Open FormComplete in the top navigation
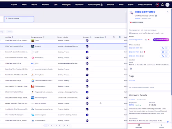Screen dimensions: 172x129 click(95, 4)
